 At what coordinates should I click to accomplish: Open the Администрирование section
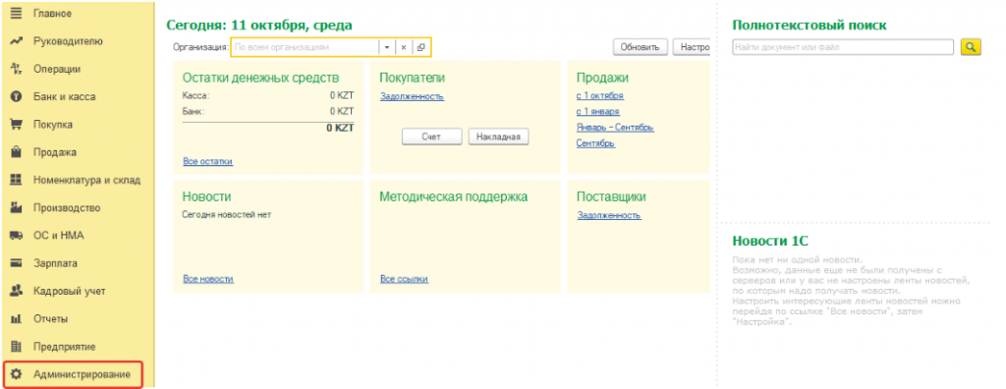pos(73,374)
